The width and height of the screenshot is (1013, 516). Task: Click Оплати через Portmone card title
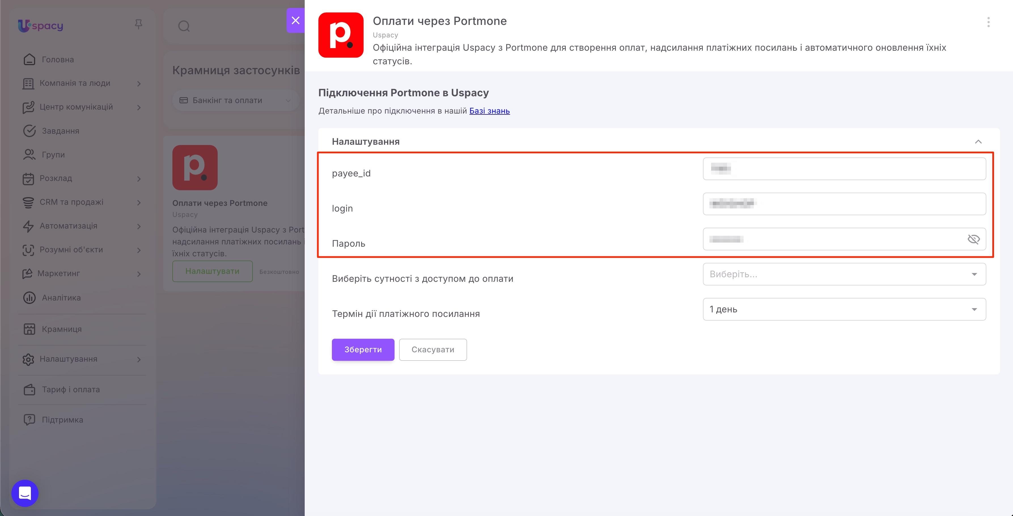tap(220, 203)
